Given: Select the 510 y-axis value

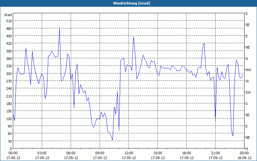Looking at the screenshot, I should click(x=9, y=21).
